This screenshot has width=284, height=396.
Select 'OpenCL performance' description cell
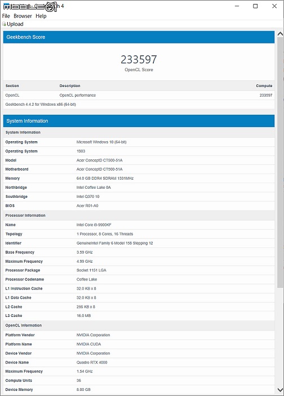point(78,95)
